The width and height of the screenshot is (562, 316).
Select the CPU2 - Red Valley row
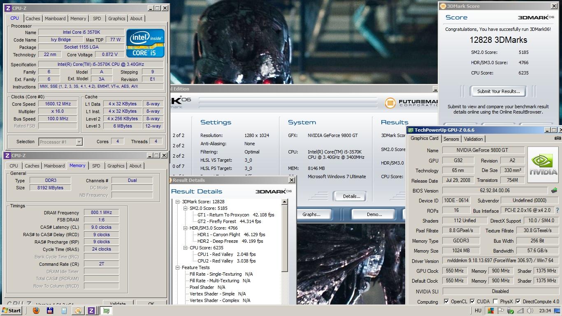(x=227, y=261)
